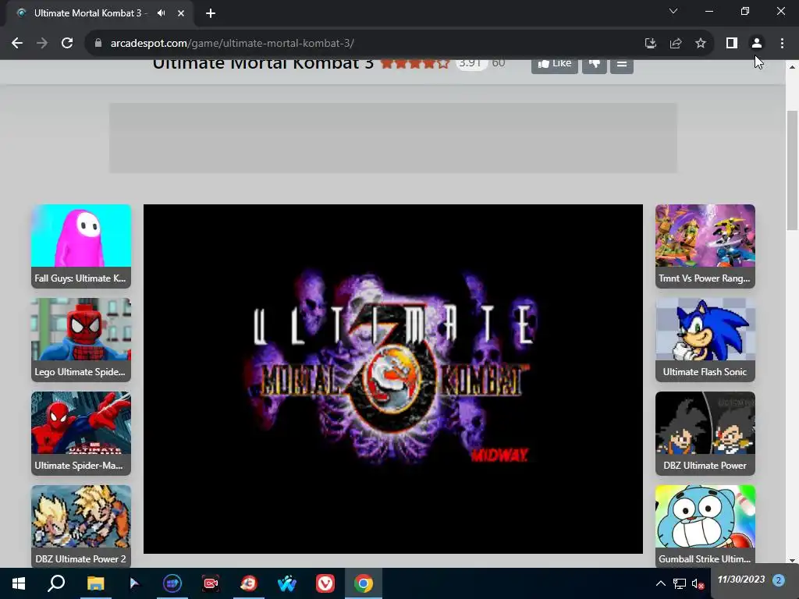Click the forward navigation arrow
This screenshot has width=799, height=599.
(x=42, y=44)
